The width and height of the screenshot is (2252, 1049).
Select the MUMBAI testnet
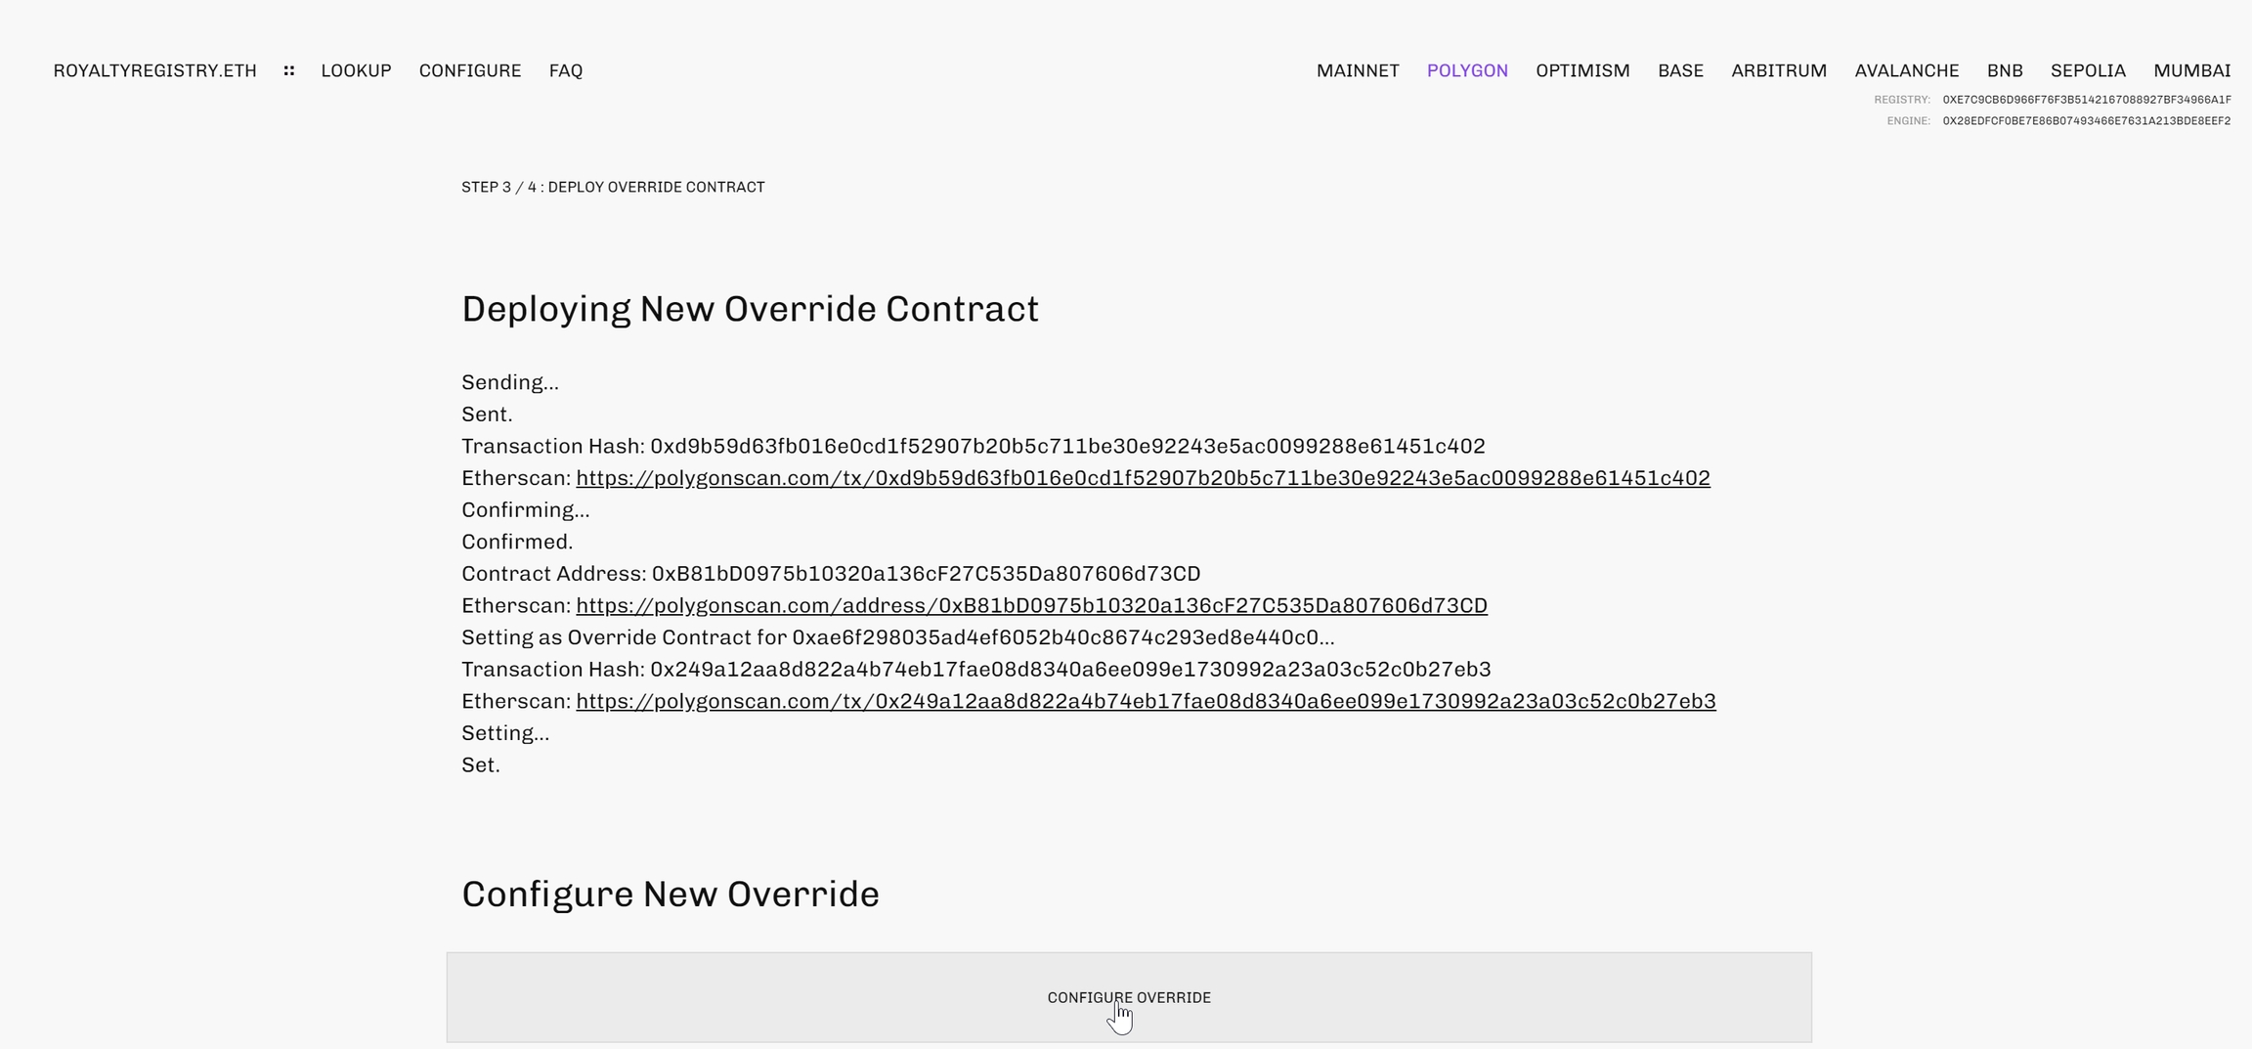[2191, 69]
